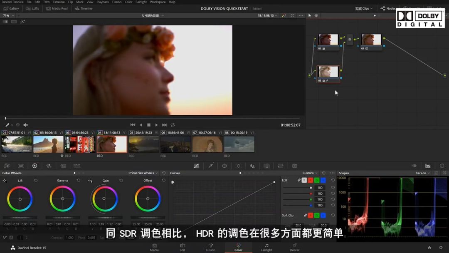449x253 pixels.
Task: Open the Parade scope type dropdown
Action: [x=423, y=173]
